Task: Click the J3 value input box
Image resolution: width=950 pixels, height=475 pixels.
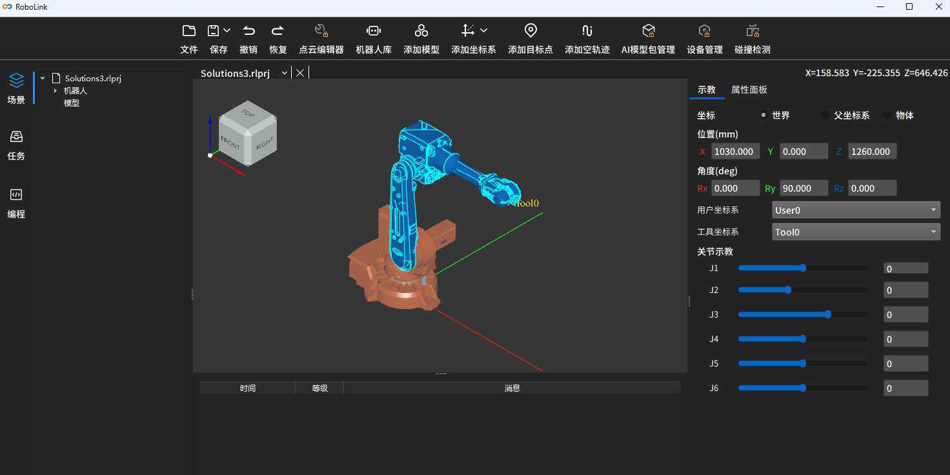Action: pos(906,314)
